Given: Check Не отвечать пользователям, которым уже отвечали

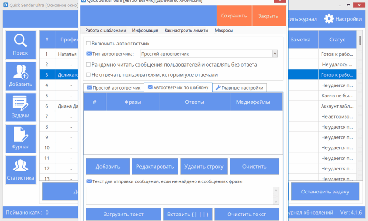Looking at the screenshot, I should pyautogui.click(x=89, y=74).
